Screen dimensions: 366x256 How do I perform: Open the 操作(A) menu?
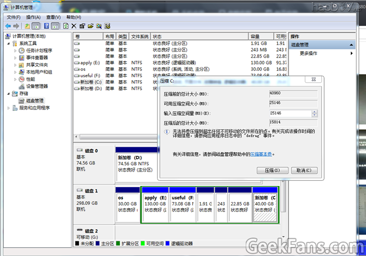pos(33,17)
